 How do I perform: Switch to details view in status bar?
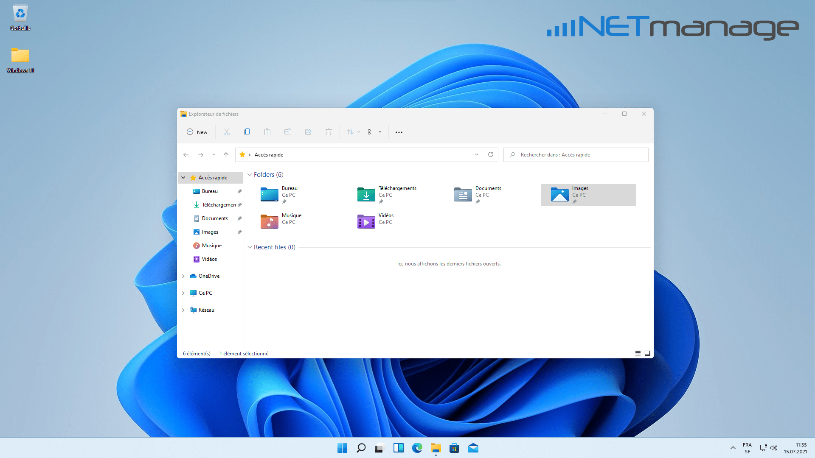[x=638, y=353]
